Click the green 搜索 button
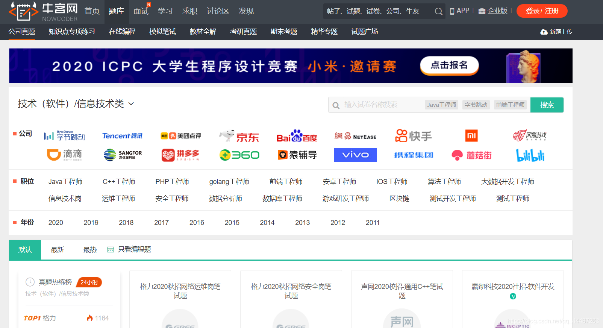 coord(547,105)
